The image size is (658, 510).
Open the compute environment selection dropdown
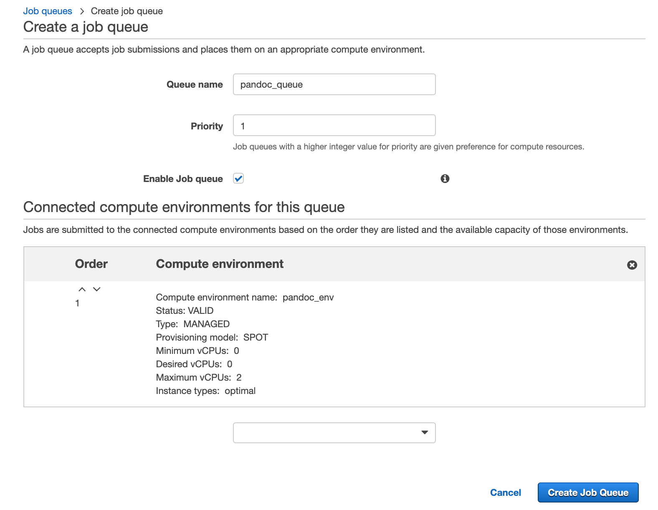coord(334,433)
